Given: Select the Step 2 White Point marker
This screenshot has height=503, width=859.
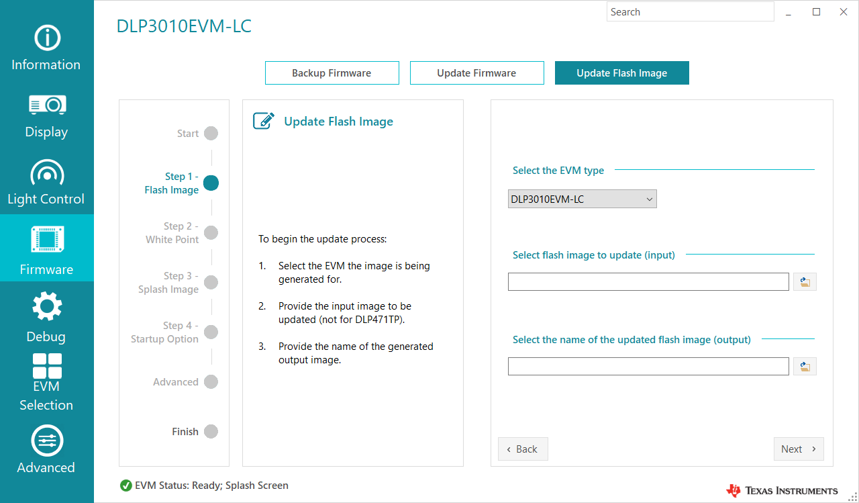Looking at the screenshot, I should point(211,233).
